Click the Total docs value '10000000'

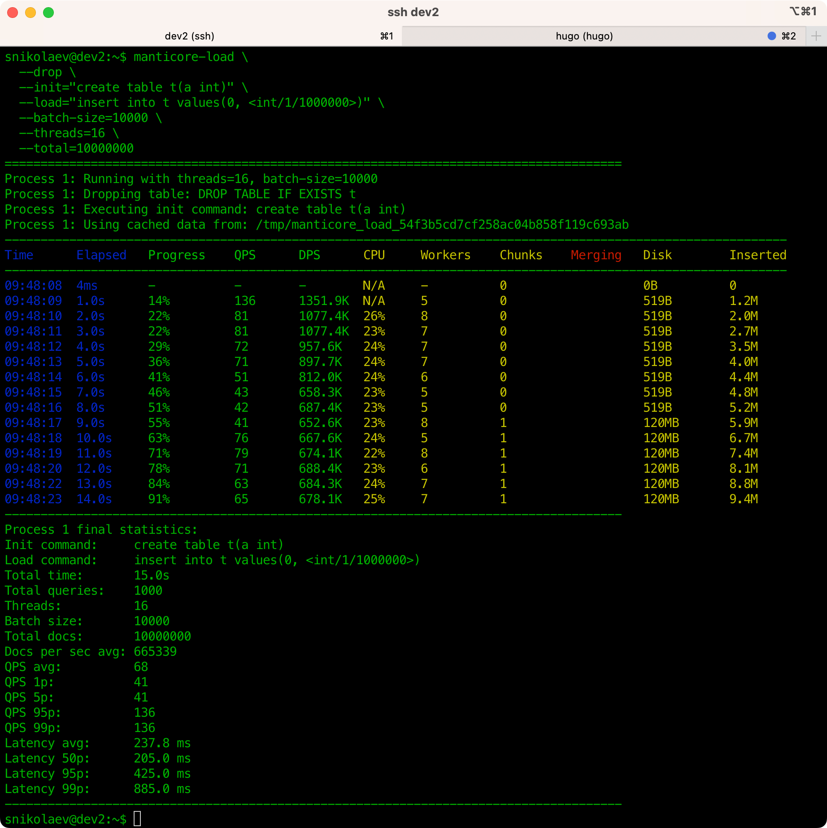coord(162,636)
